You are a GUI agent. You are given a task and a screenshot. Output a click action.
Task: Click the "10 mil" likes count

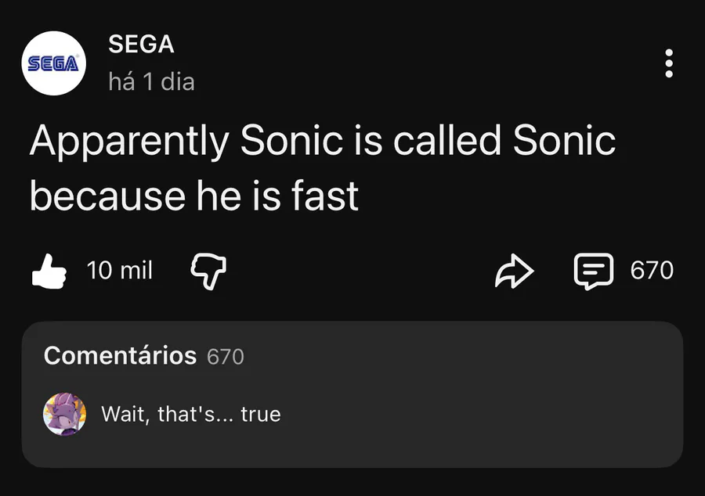tap(120, 271)
